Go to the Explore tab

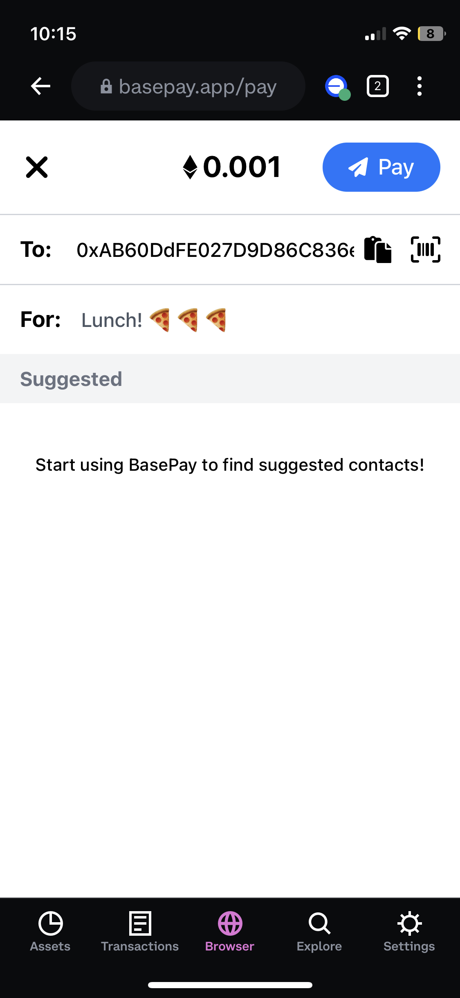click(319, 932)
